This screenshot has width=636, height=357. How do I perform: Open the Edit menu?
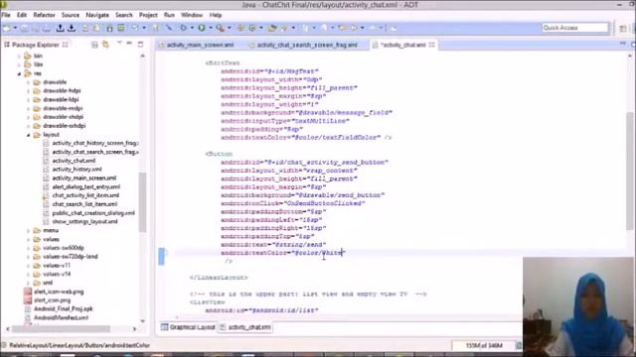22,15
